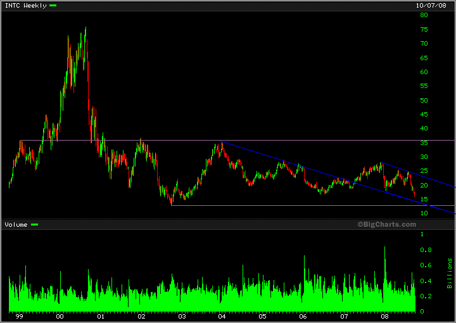
Task: Click the price axis label 10
Action: pos(424,213)
